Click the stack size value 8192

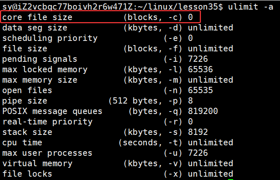[x=198, y=132]
